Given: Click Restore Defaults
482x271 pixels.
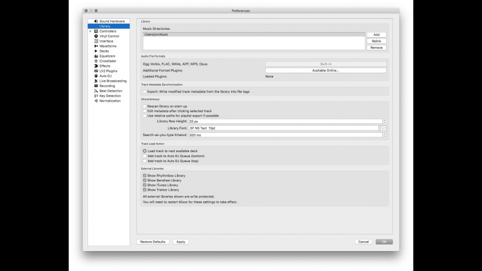Looking at the screenshot, I should pos(153,242).
